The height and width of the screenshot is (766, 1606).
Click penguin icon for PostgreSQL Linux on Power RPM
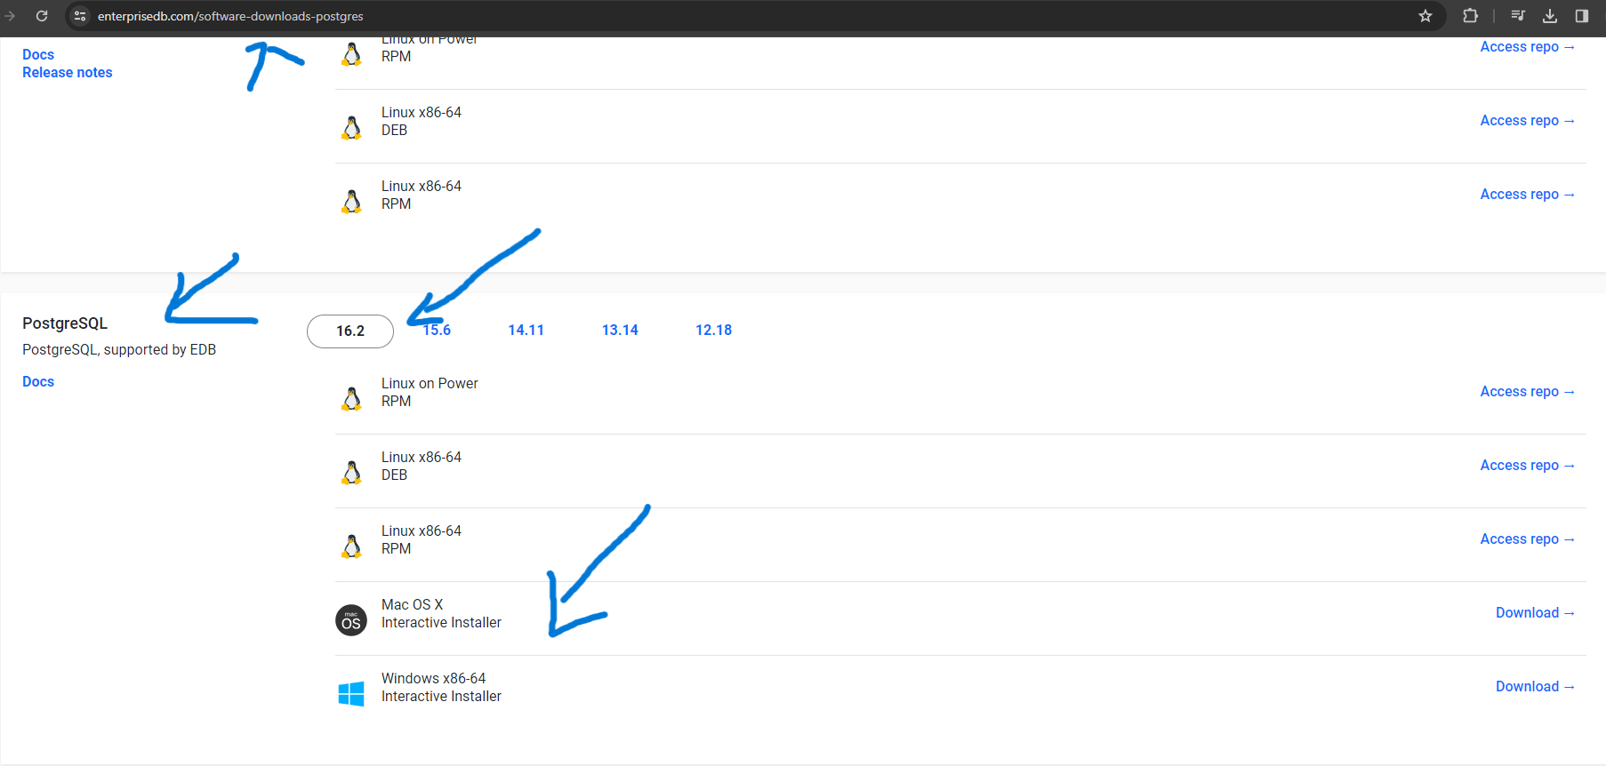(x=351, y=398)
